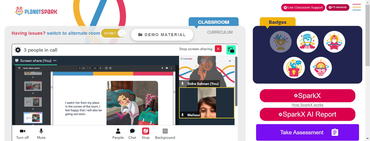Open Demo Material folder
This screenshot has width=370, height=141.
162,35
